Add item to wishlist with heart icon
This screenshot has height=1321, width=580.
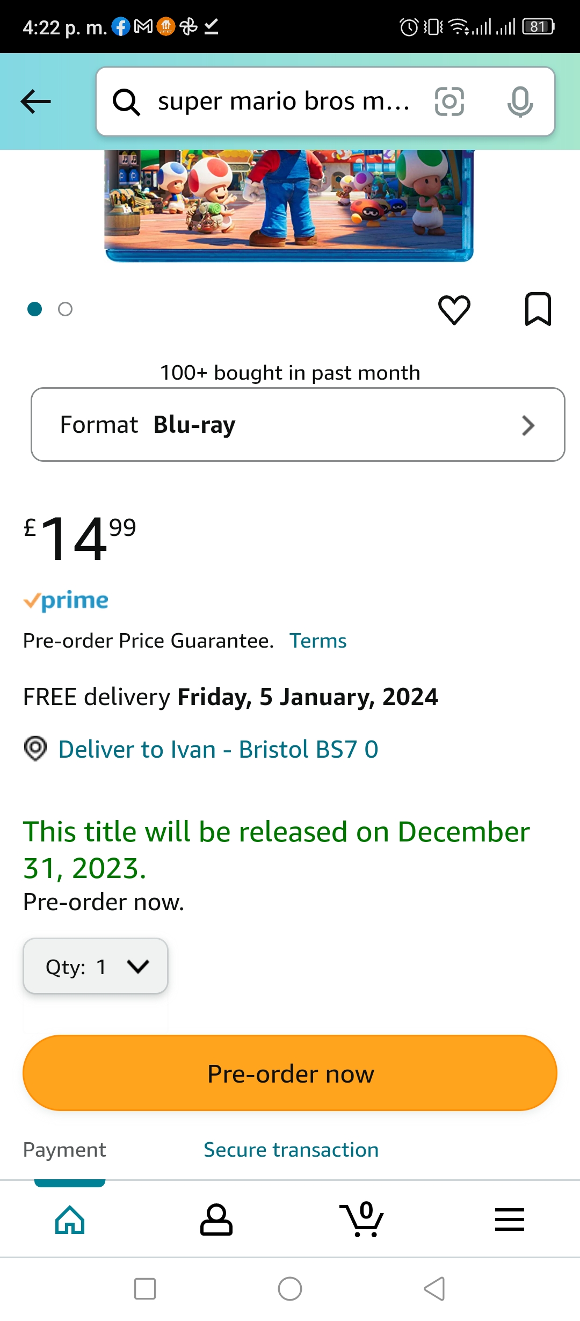[454, 309]
